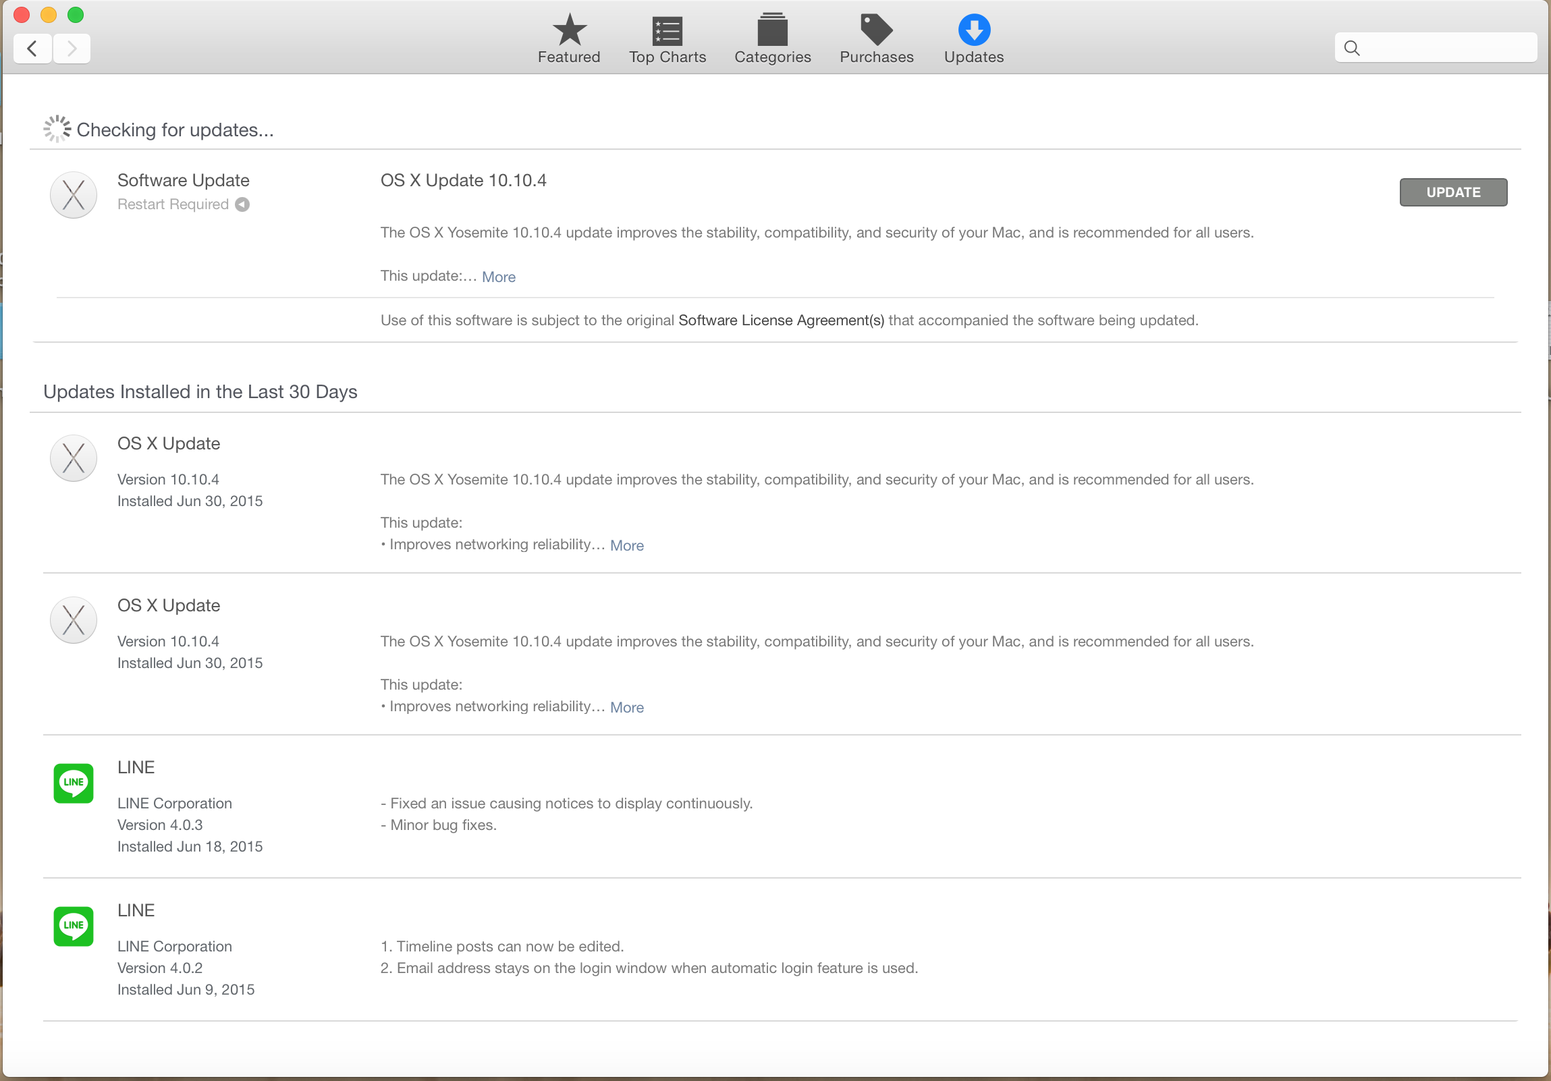This screenshot has height=1081, width=1551.
Task: Open Software License Agreement(s) link
Action: tap(781, 321)
